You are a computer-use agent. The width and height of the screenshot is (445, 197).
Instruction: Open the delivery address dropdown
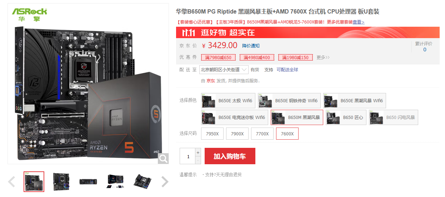point(224,69)
